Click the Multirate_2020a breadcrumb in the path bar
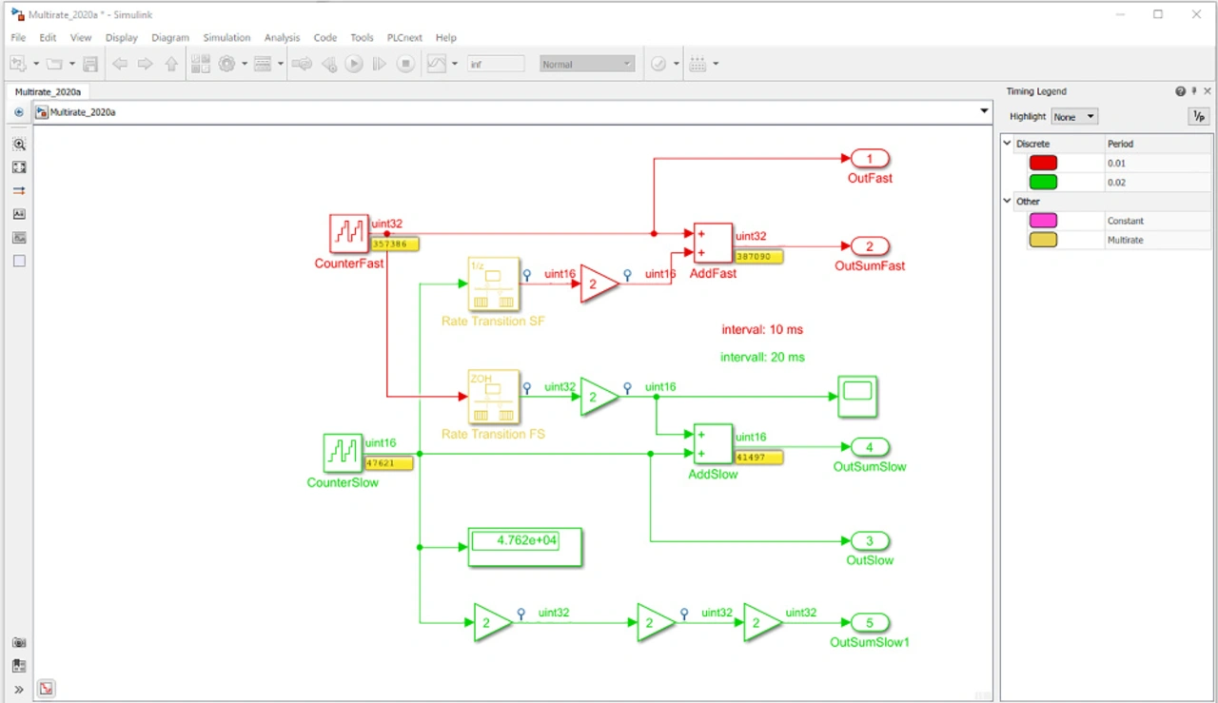This screenshot has height=703, width=1218. pos(82,112)
